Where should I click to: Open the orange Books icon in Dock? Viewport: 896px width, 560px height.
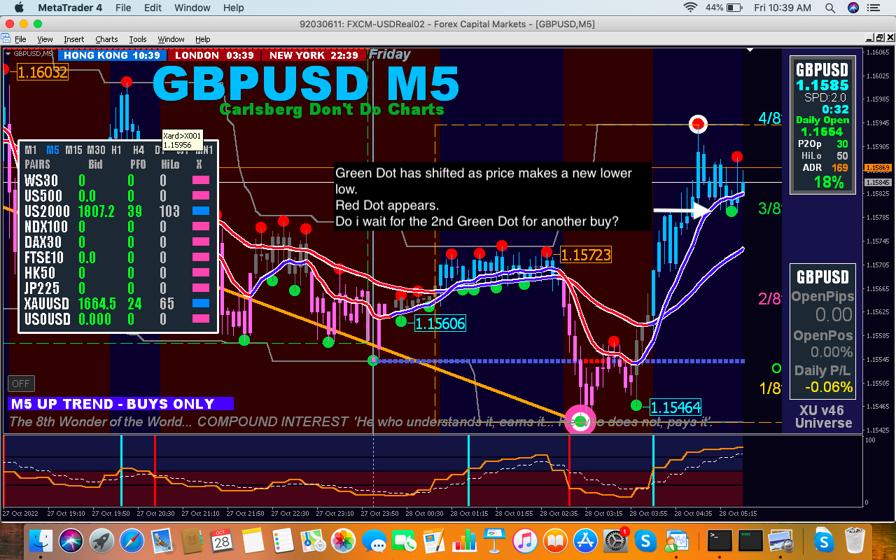point(555,541)
